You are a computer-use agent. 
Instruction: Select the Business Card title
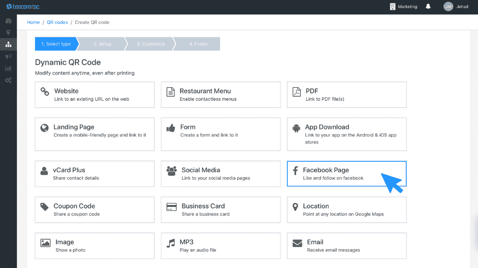tap(203, 206)
